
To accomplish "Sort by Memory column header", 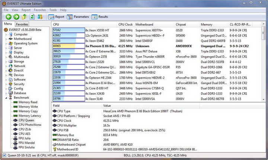I will pos(214,25).
